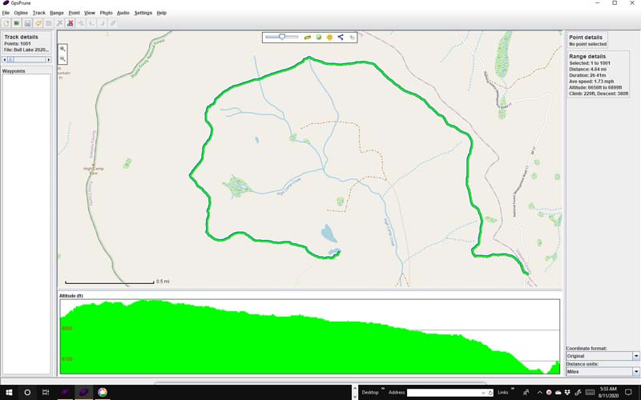Open the Coordinate format dropdown

coord(636,356)
